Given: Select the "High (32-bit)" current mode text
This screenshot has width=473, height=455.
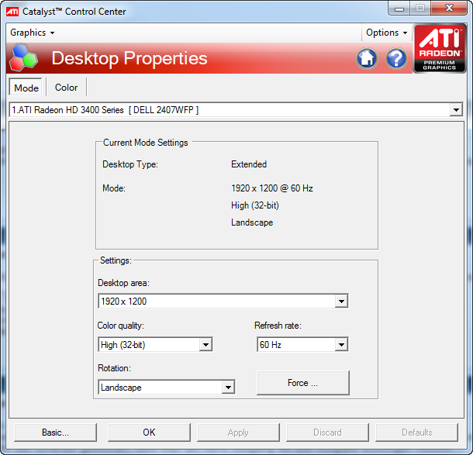Looking at the screenshot, I should pyautogui.click(x=255, y=205).
